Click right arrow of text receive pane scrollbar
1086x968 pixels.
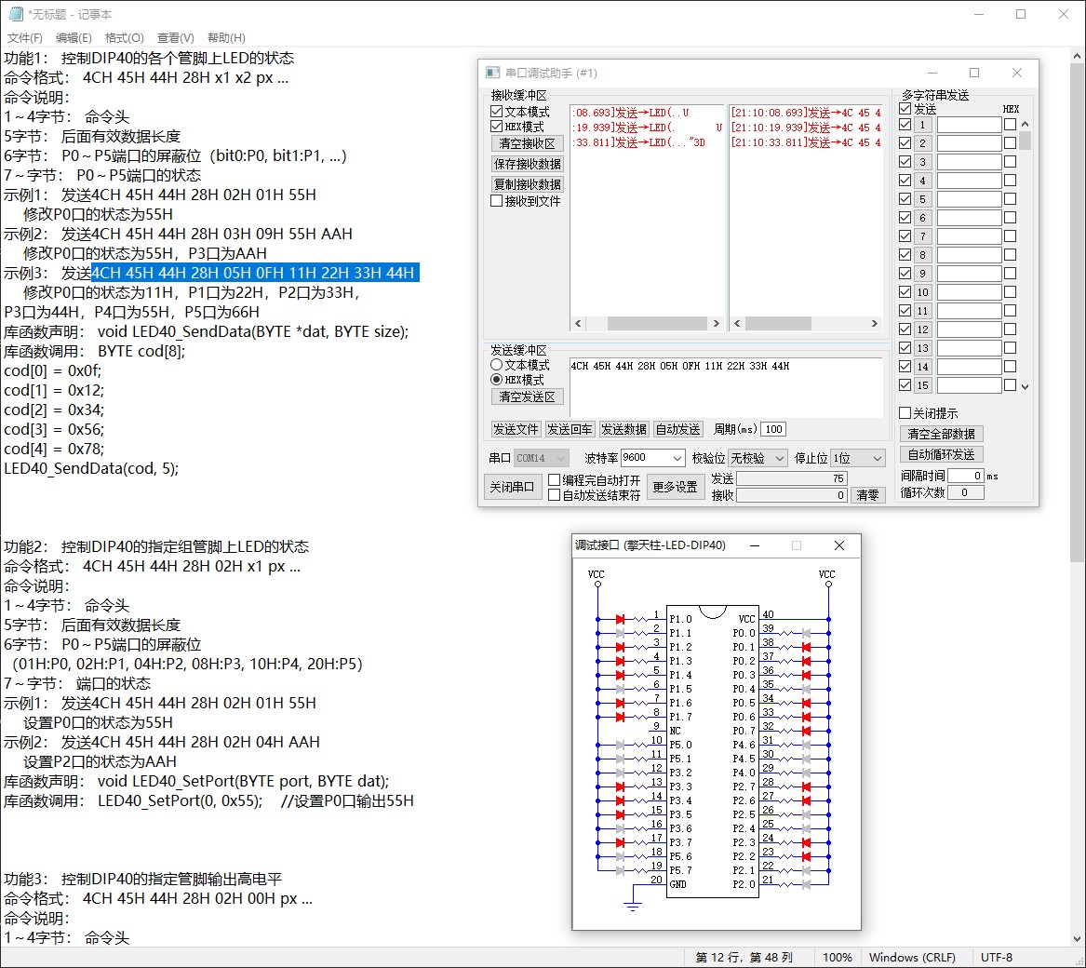coord(717,324)
